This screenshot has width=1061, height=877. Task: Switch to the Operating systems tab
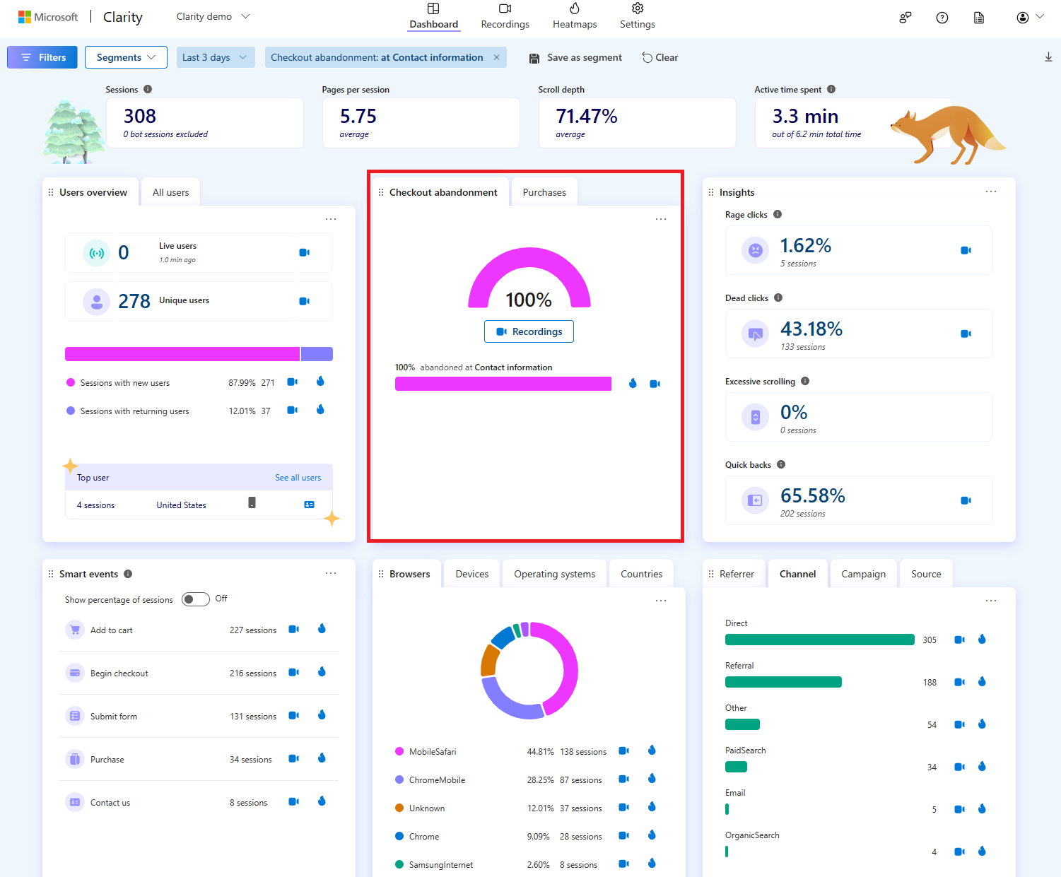pos(555,574)
